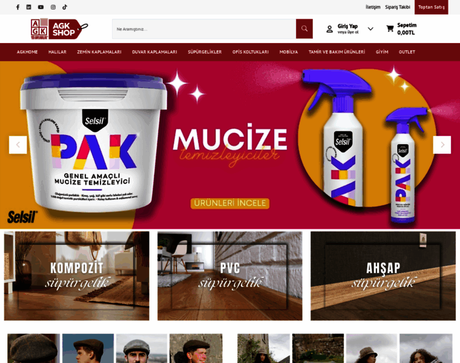Click the user account icon
This screenshot has height=363, width=460.
click(329, 28)
